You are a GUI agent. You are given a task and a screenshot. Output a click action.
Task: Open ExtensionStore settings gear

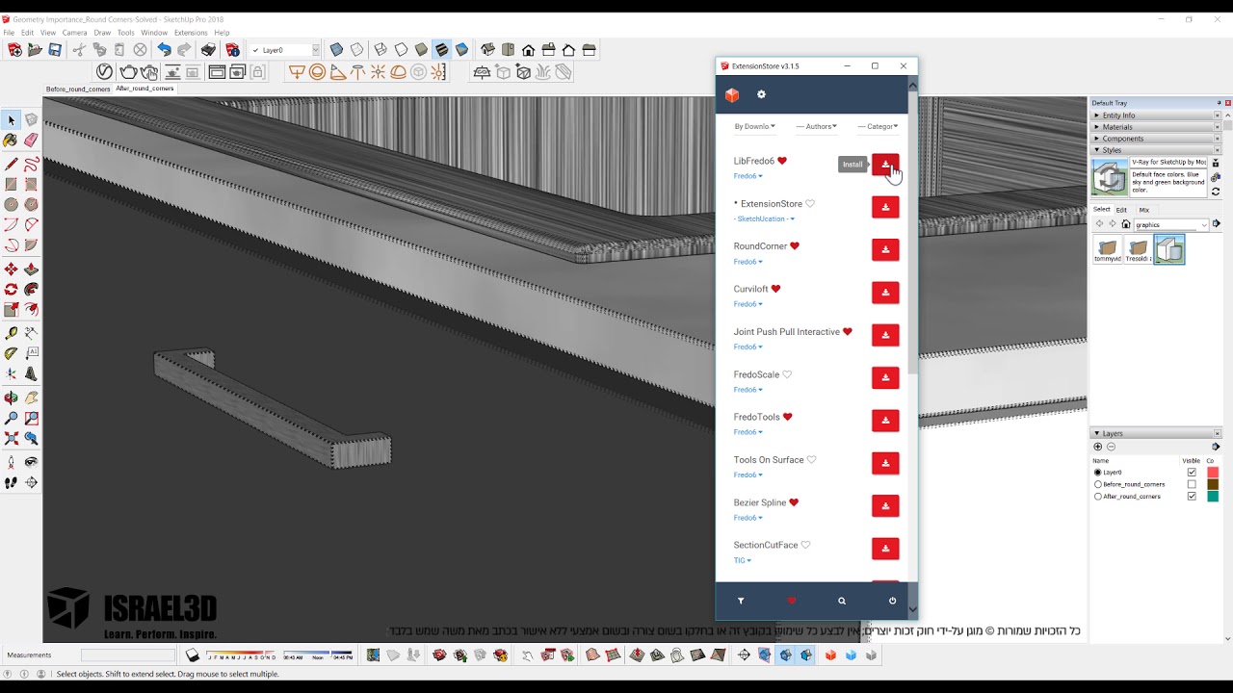(761, 94)
